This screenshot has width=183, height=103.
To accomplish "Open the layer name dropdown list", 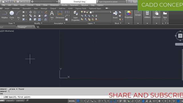I will [x=110, y=12].
